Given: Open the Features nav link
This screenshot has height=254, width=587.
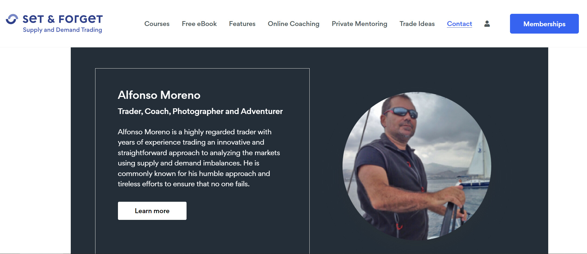Looking at the screenshot, I should (x=242, y=24).
